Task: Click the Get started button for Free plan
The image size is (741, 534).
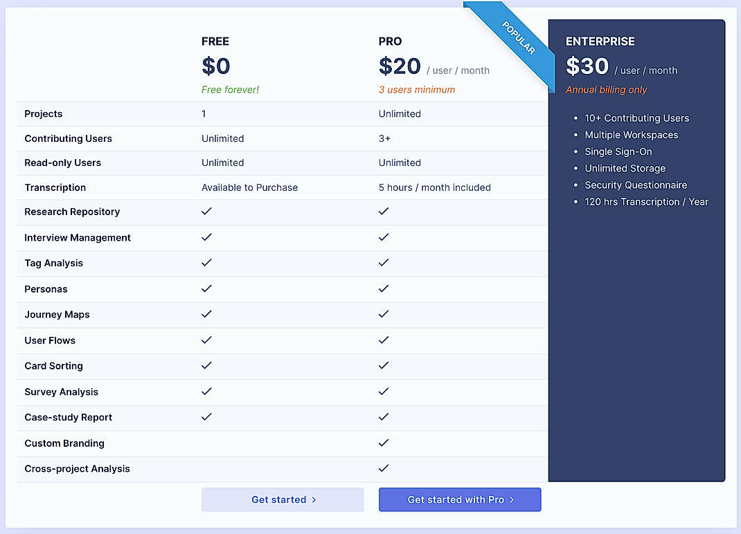Action: (283, 499)
